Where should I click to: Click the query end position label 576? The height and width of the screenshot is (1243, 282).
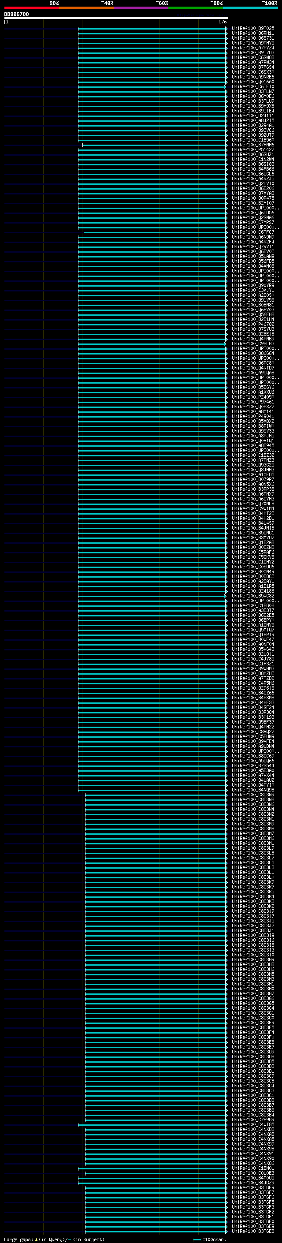pyautogui.click(x=223, y=22)
